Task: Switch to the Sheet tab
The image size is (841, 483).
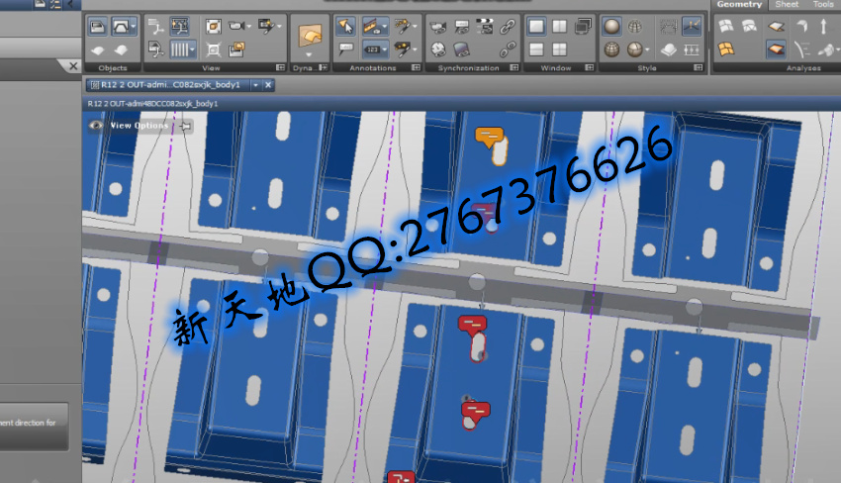Action: pos(787,5)
